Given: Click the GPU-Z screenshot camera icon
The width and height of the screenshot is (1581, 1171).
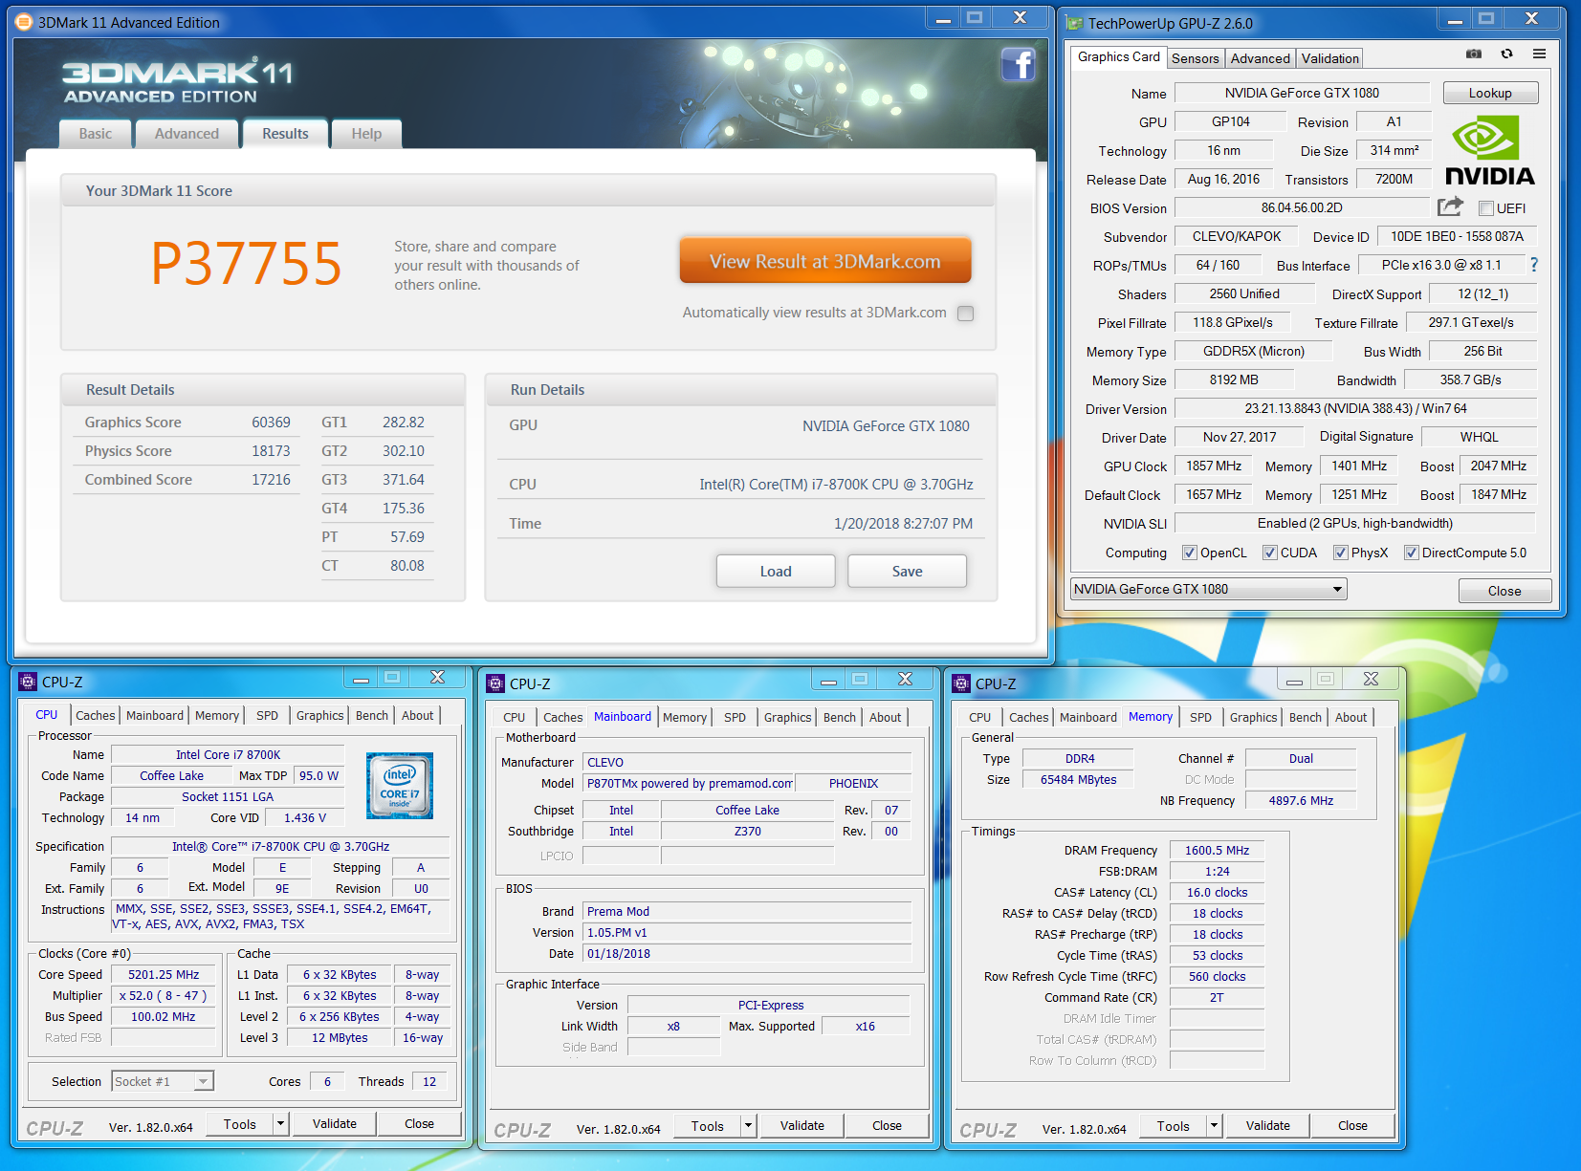Looking at the screenshot, I should coord(1474,54).
